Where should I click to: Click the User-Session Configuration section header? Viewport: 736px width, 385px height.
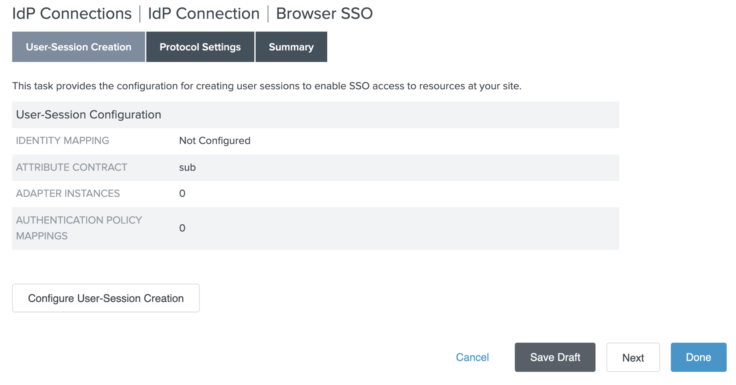(x=88, y=115)
